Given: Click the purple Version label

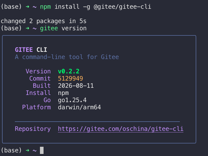Looking at the screenshot, I should [38, 71].
